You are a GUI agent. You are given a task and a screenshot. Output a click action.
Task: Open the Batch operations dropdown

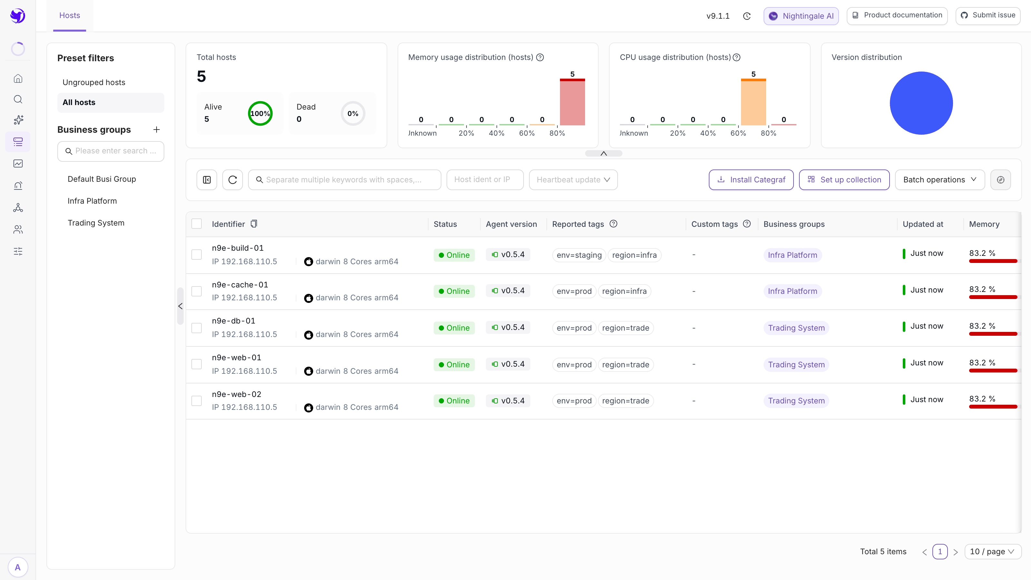click(x=940, y=180)
